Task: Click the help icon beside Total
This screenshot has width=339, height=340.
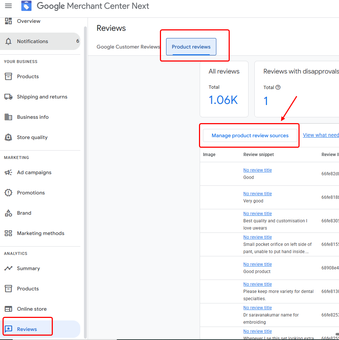Action: coord(278,87)
